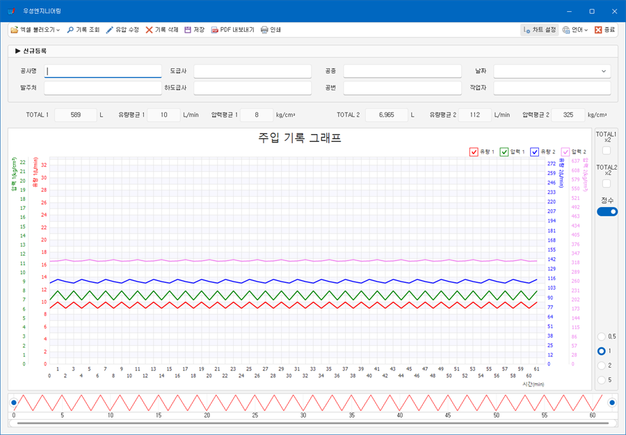Maximize the 우성엔지니어링 window
Viewport: 626px width, 435px height.
[x=592, y=11]
